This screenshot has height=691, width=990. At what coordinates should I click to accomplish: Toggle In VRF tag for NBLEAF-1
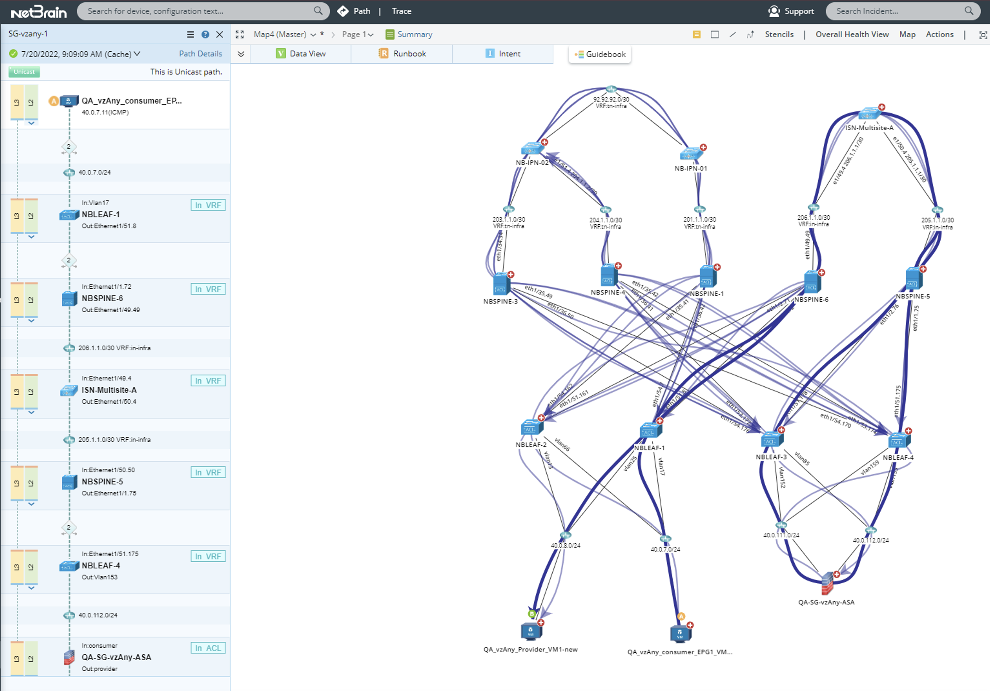point(208,205)
